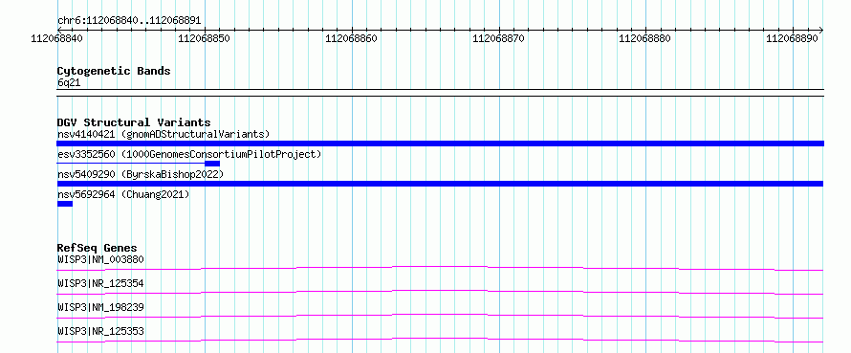This screenshot has height=353, width=851.
Task: Click the magenta WISP3|NM_003880 intron line
Action: pos(440,268)
